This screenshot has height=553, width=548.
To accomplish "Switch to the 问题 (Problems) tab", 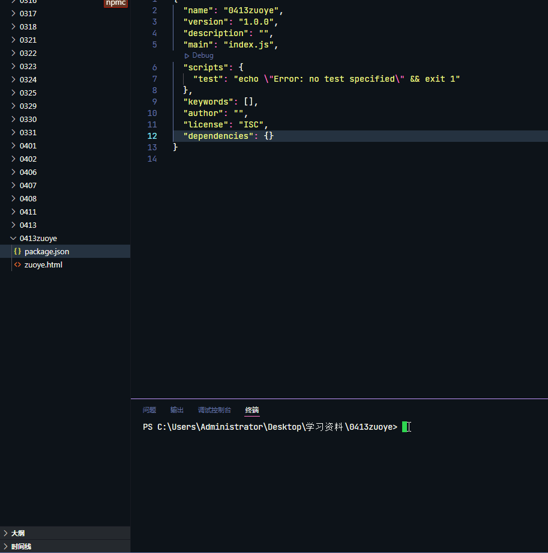I will (149, 410).
